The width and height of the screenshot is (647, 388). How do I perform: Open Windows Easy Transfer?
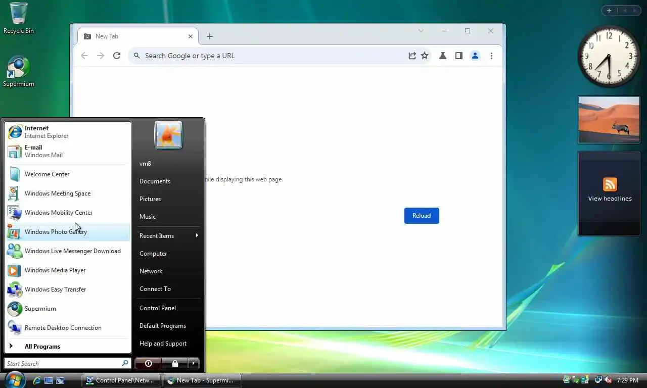68,289
